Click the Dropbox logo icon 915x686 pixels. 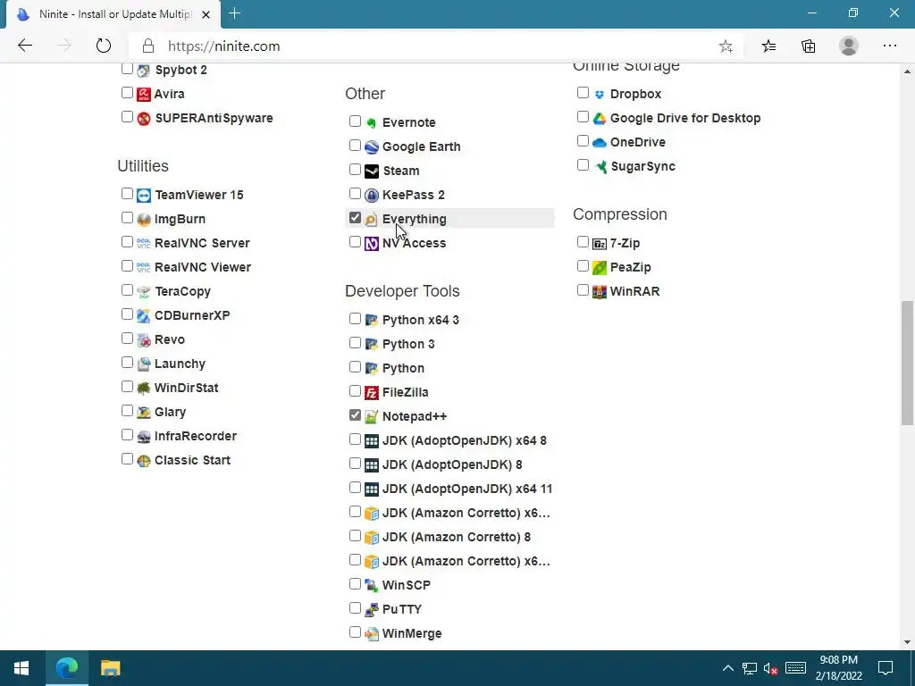point(600,94)
